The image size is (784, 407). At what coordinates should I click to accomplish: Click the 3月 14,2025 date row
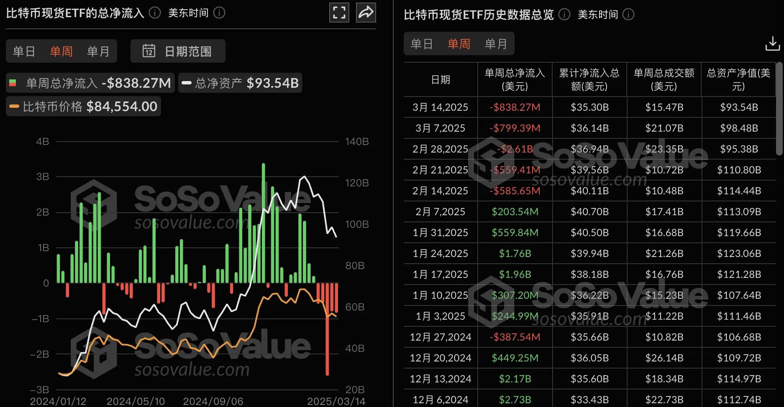click(x=440, y=107)
